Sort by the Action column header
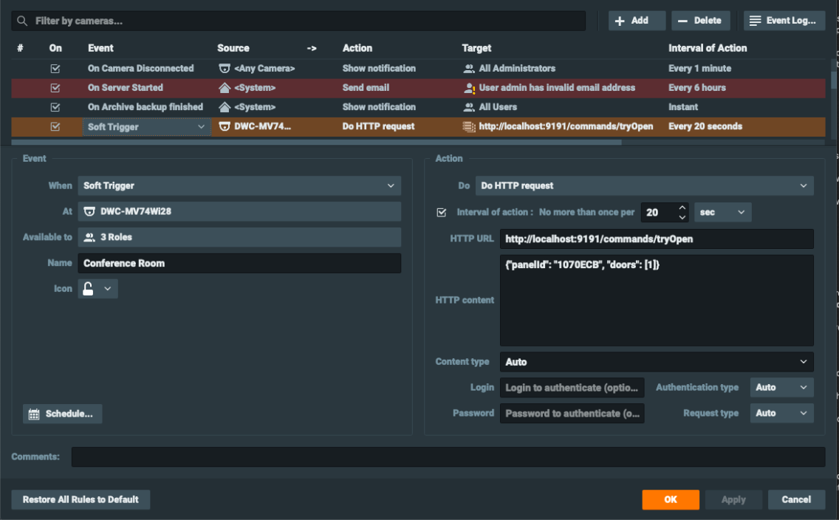 tap(357, 48)
